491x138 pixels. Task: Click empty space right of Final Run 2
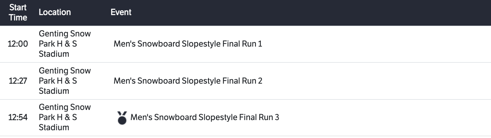pyautogui.click(x=374, y=81)
